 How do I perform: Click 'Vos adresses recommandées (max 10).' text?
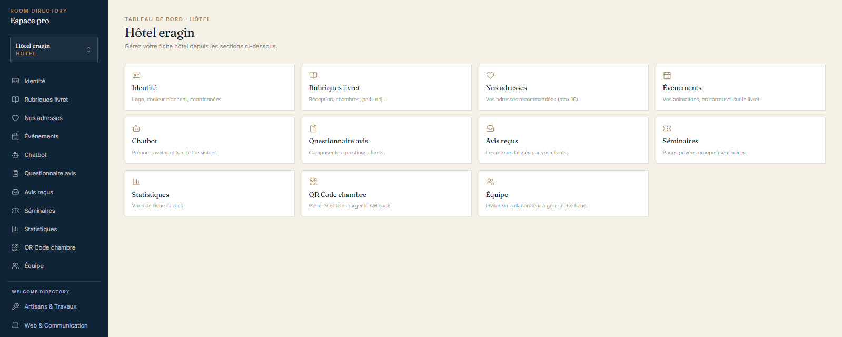click(532, 100)
